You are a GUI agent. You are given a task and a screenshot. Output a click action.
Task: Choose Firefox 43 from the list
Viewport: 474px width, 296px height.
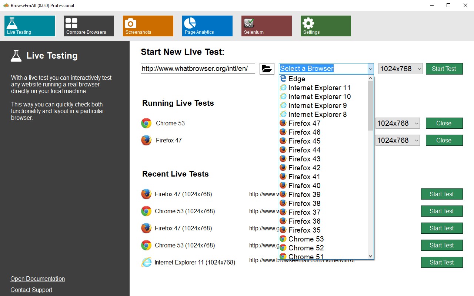323,159
